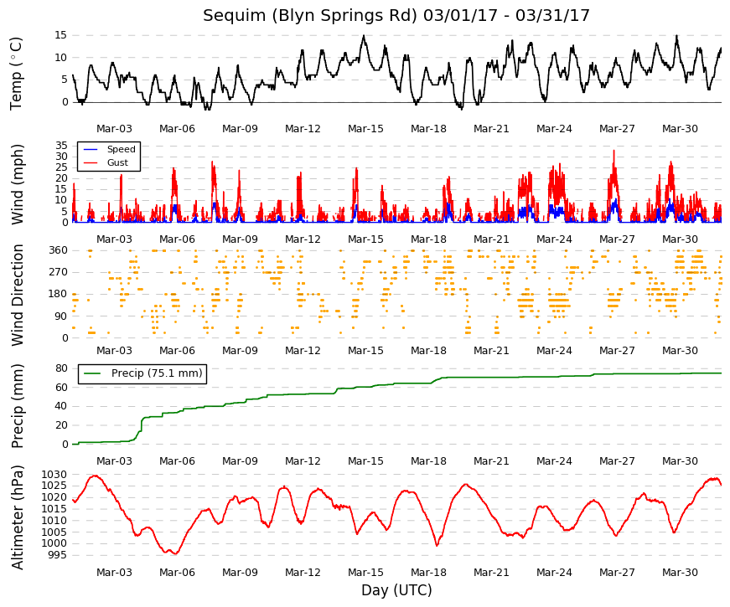Click the Temp (°C) axis label

[x=16, y=74]
